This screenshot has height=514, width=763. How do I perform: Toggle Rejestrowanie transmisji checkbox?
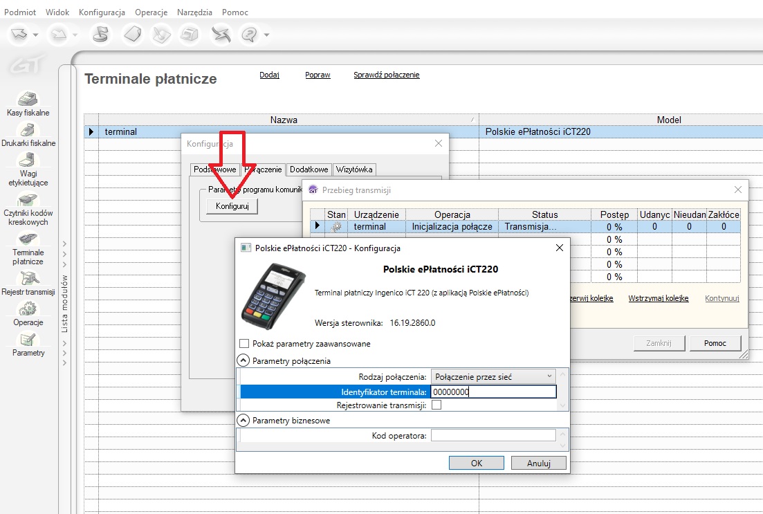click(x=436, y=405)
